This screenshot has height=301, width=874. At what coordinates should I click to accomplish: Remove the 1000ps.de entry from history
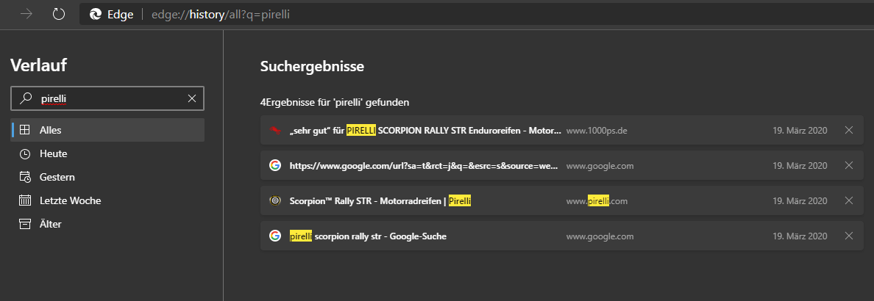pos(848,130)
